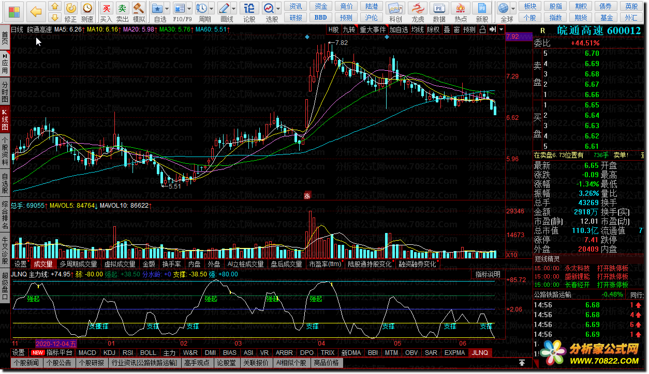Click the up arrow navigation icon

[55, 7]
